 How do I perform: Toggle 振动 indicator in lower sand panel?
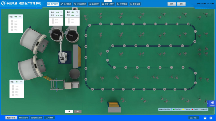[13, 89]
